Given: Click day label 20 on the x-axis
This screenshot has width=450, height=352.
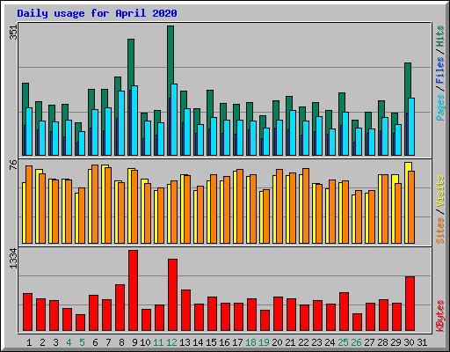Looking at the screenshot, I should [277, 342].
